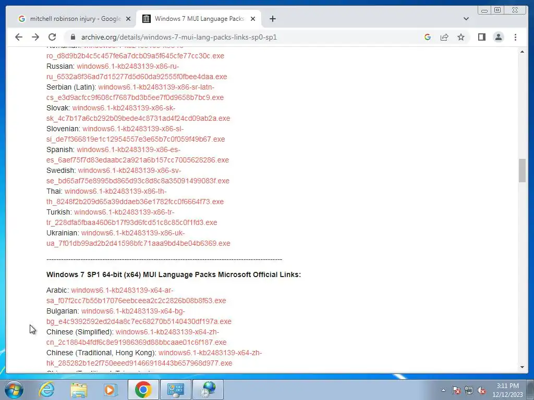Open the muted volume tray icon
The height and width of the screenshot is (400, 534).
point(481,390)
